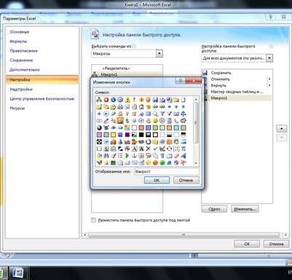292x280 pixels.
Task: Expand the arrow beside Отменить
Action: click(269, 79)
